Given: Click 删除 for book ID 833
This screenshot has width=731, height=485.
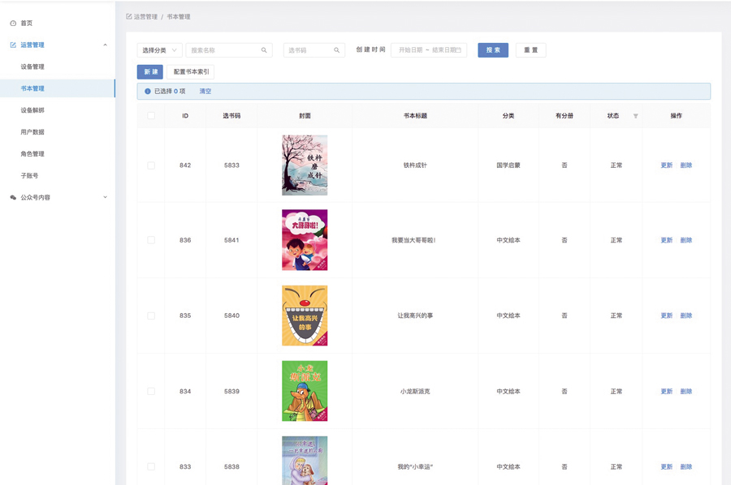Looking at the screenshot, I should [686, 466].
